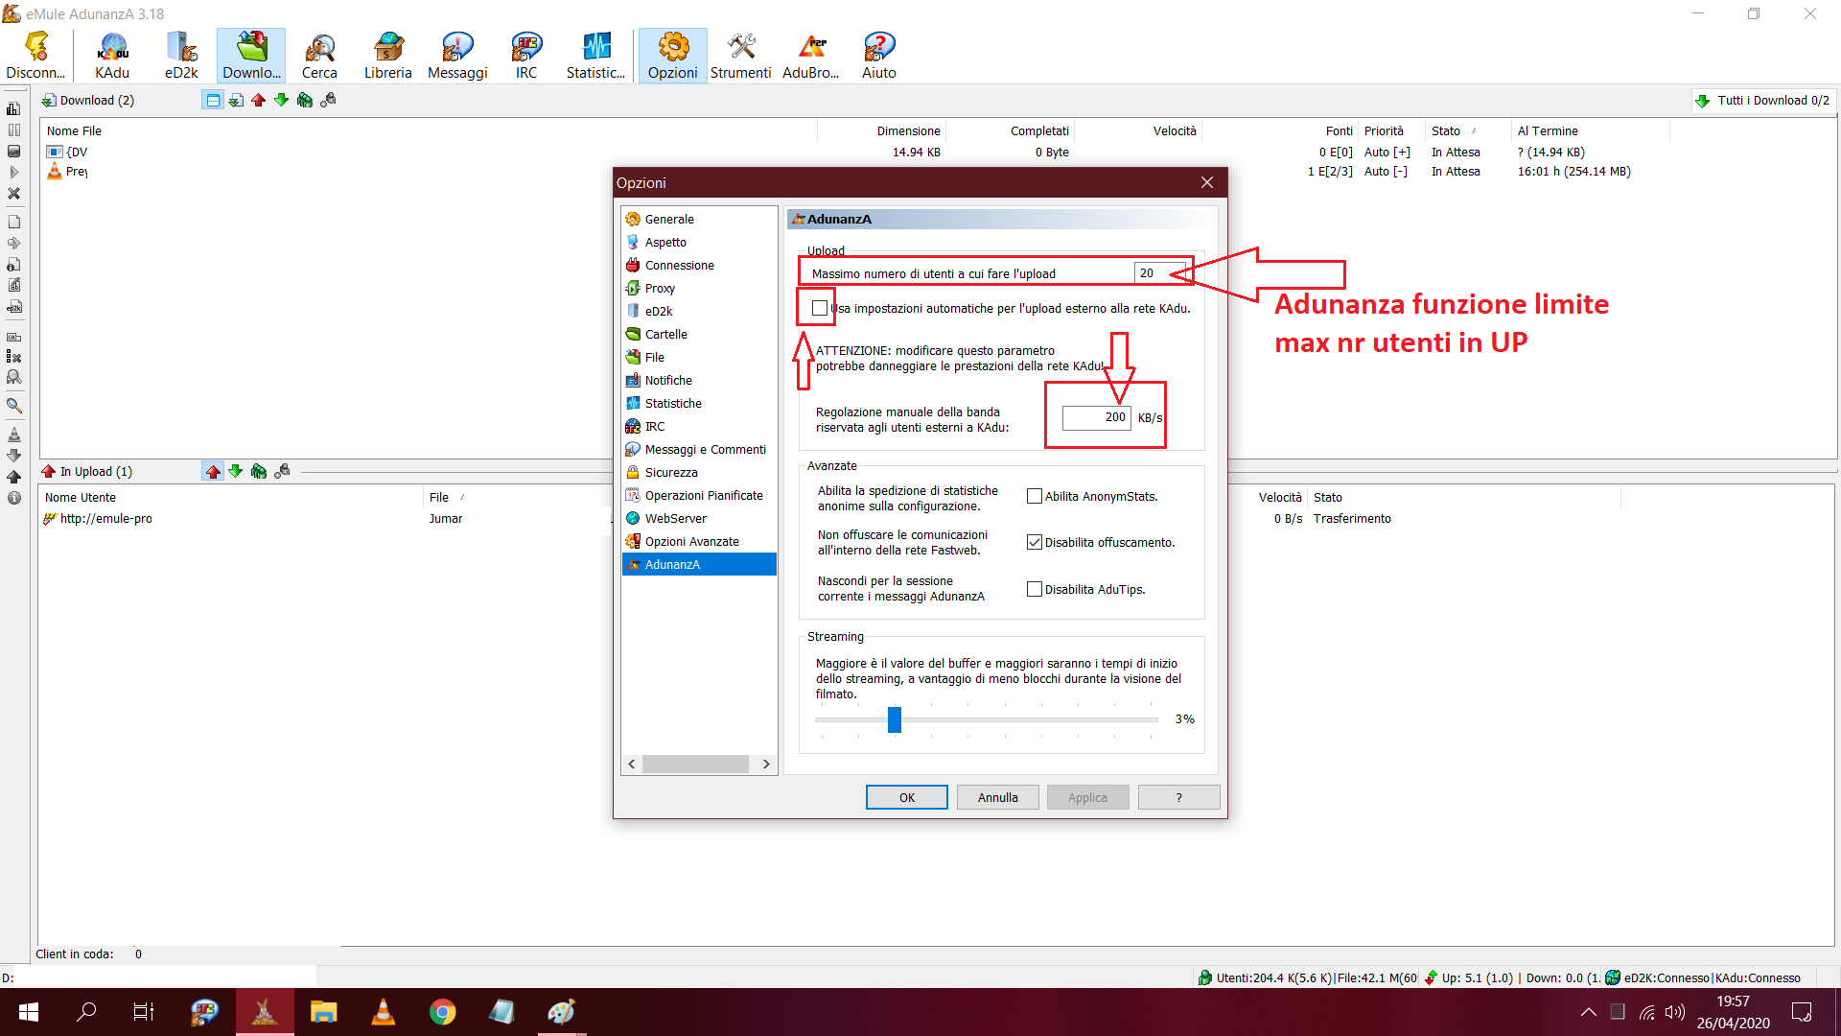Select WebServer in options list

point(675,518)
